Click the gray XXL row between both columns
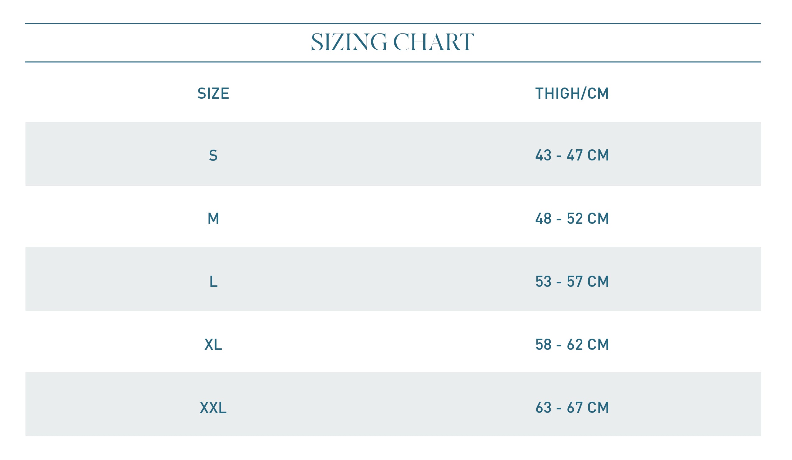The image size is (792, 460). 393,404
